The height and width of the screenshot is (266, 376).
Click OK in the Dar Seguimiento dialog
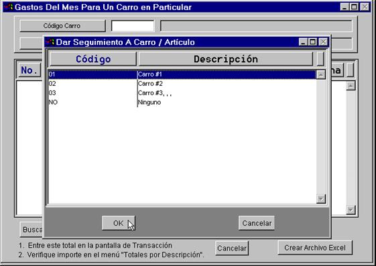pyautogui.click(x=119, y=223)
